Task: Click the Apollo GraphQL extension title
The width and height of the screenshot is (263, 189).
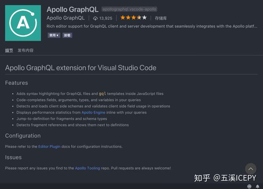Action: (72, 9)
